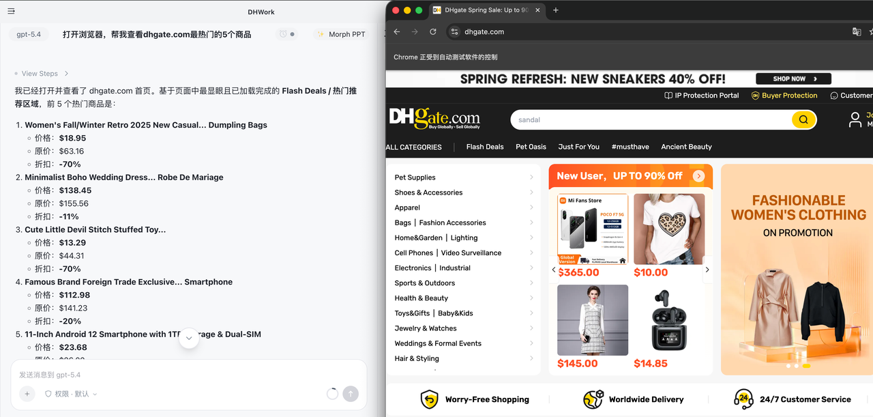Expand the Apparel category
The height and width of the screenshot is (417, 873).
[464, 207]
